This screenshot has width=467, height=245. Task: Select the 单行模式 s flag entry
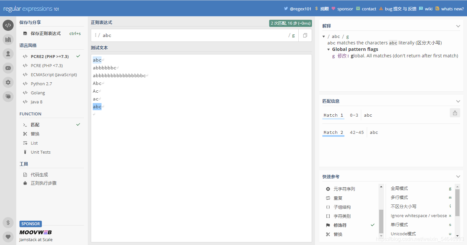click(421, 225)
